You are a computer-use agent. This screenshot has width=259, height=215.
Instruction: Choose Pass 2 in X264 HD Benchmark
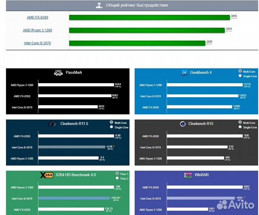coord(117,178)
